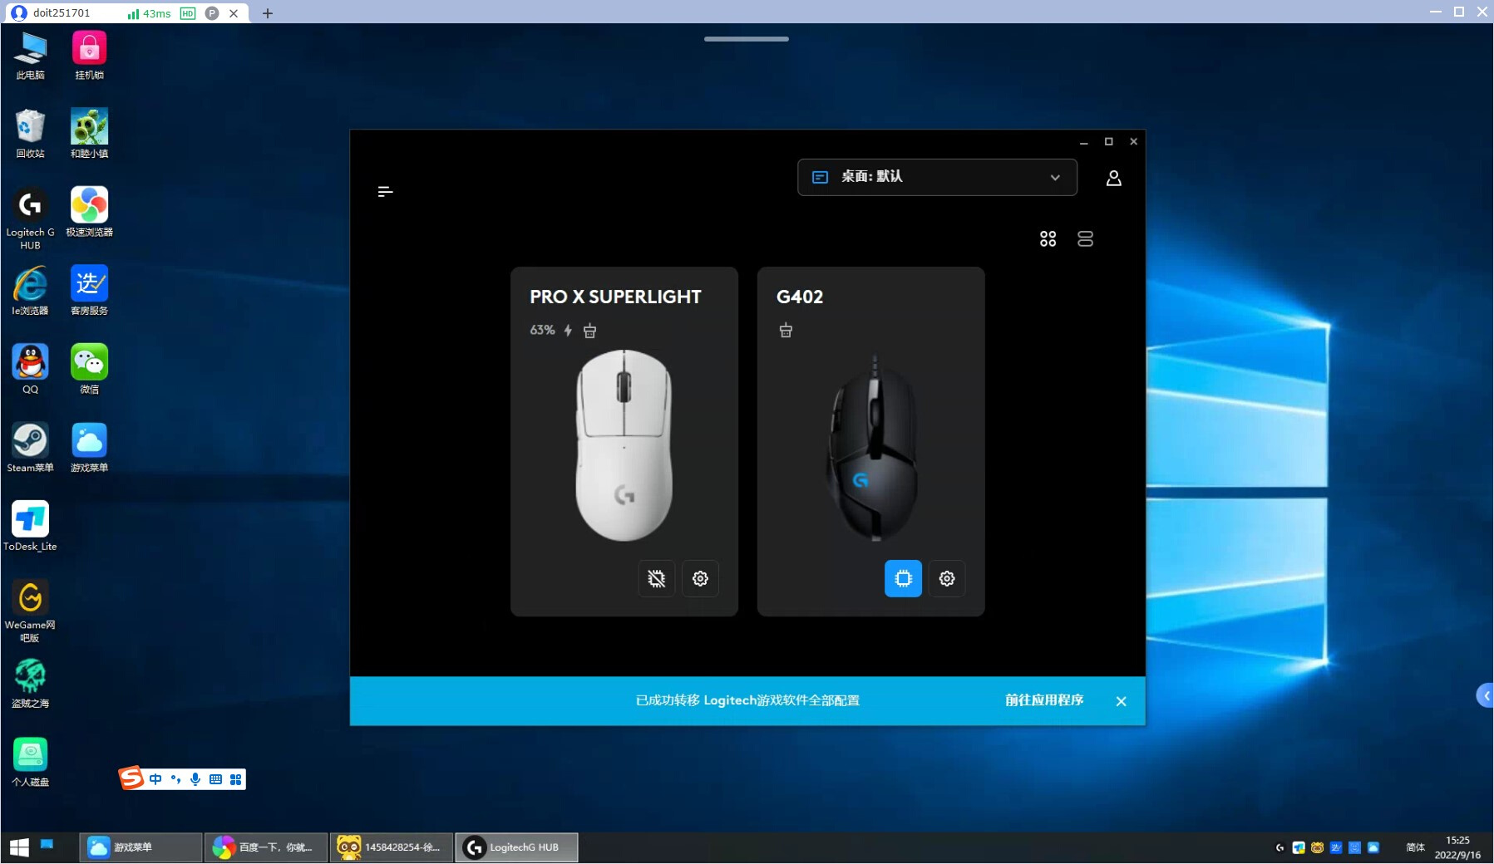Click the Sogou input method S logo
This screenshot has height=864, width=1494.
131,778
